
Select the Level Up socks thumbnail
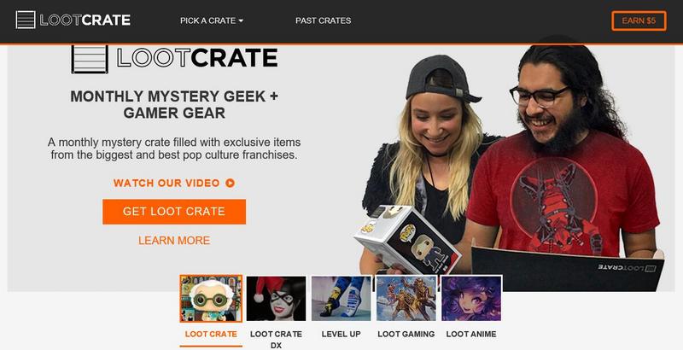341,299
